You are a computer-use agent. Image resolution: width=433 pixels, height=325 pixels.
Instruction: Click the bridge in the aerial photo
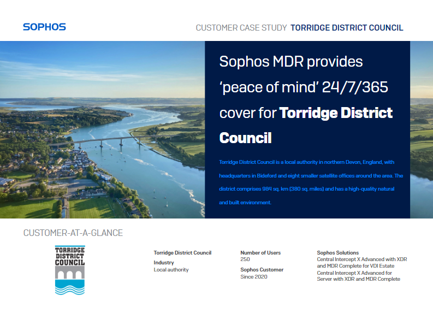[x=109, y=141]
